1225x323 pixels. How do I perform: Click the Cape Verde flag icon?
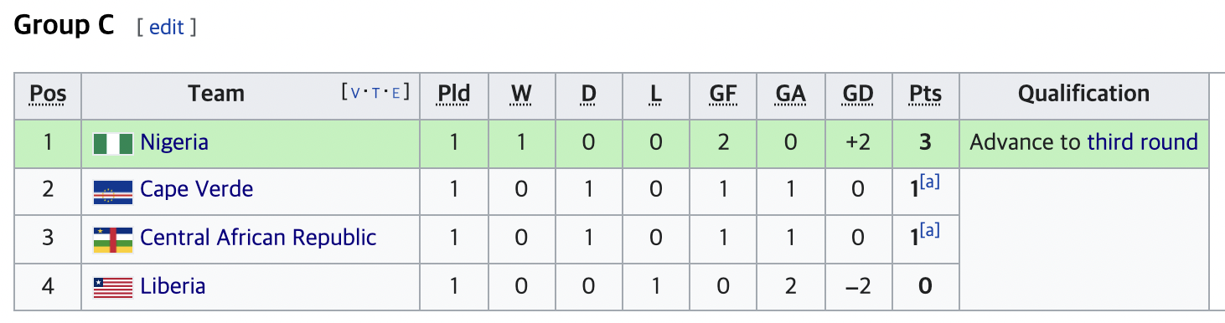113,192
